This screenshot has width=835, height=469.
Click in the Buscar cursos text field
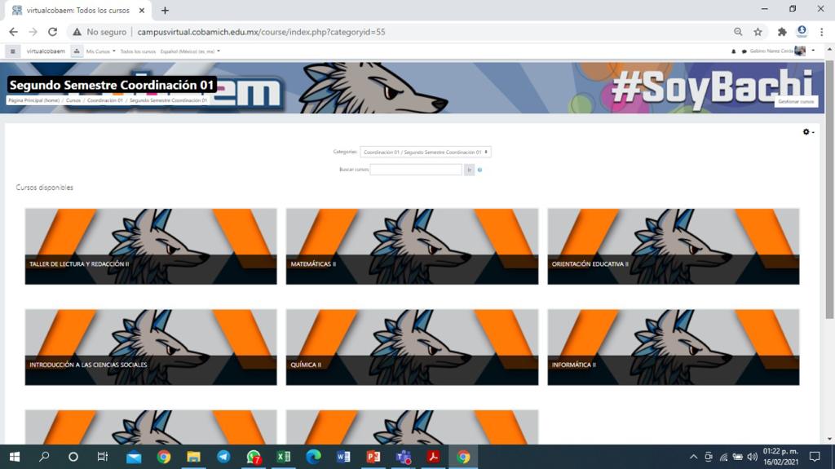(x=416, y=170)
